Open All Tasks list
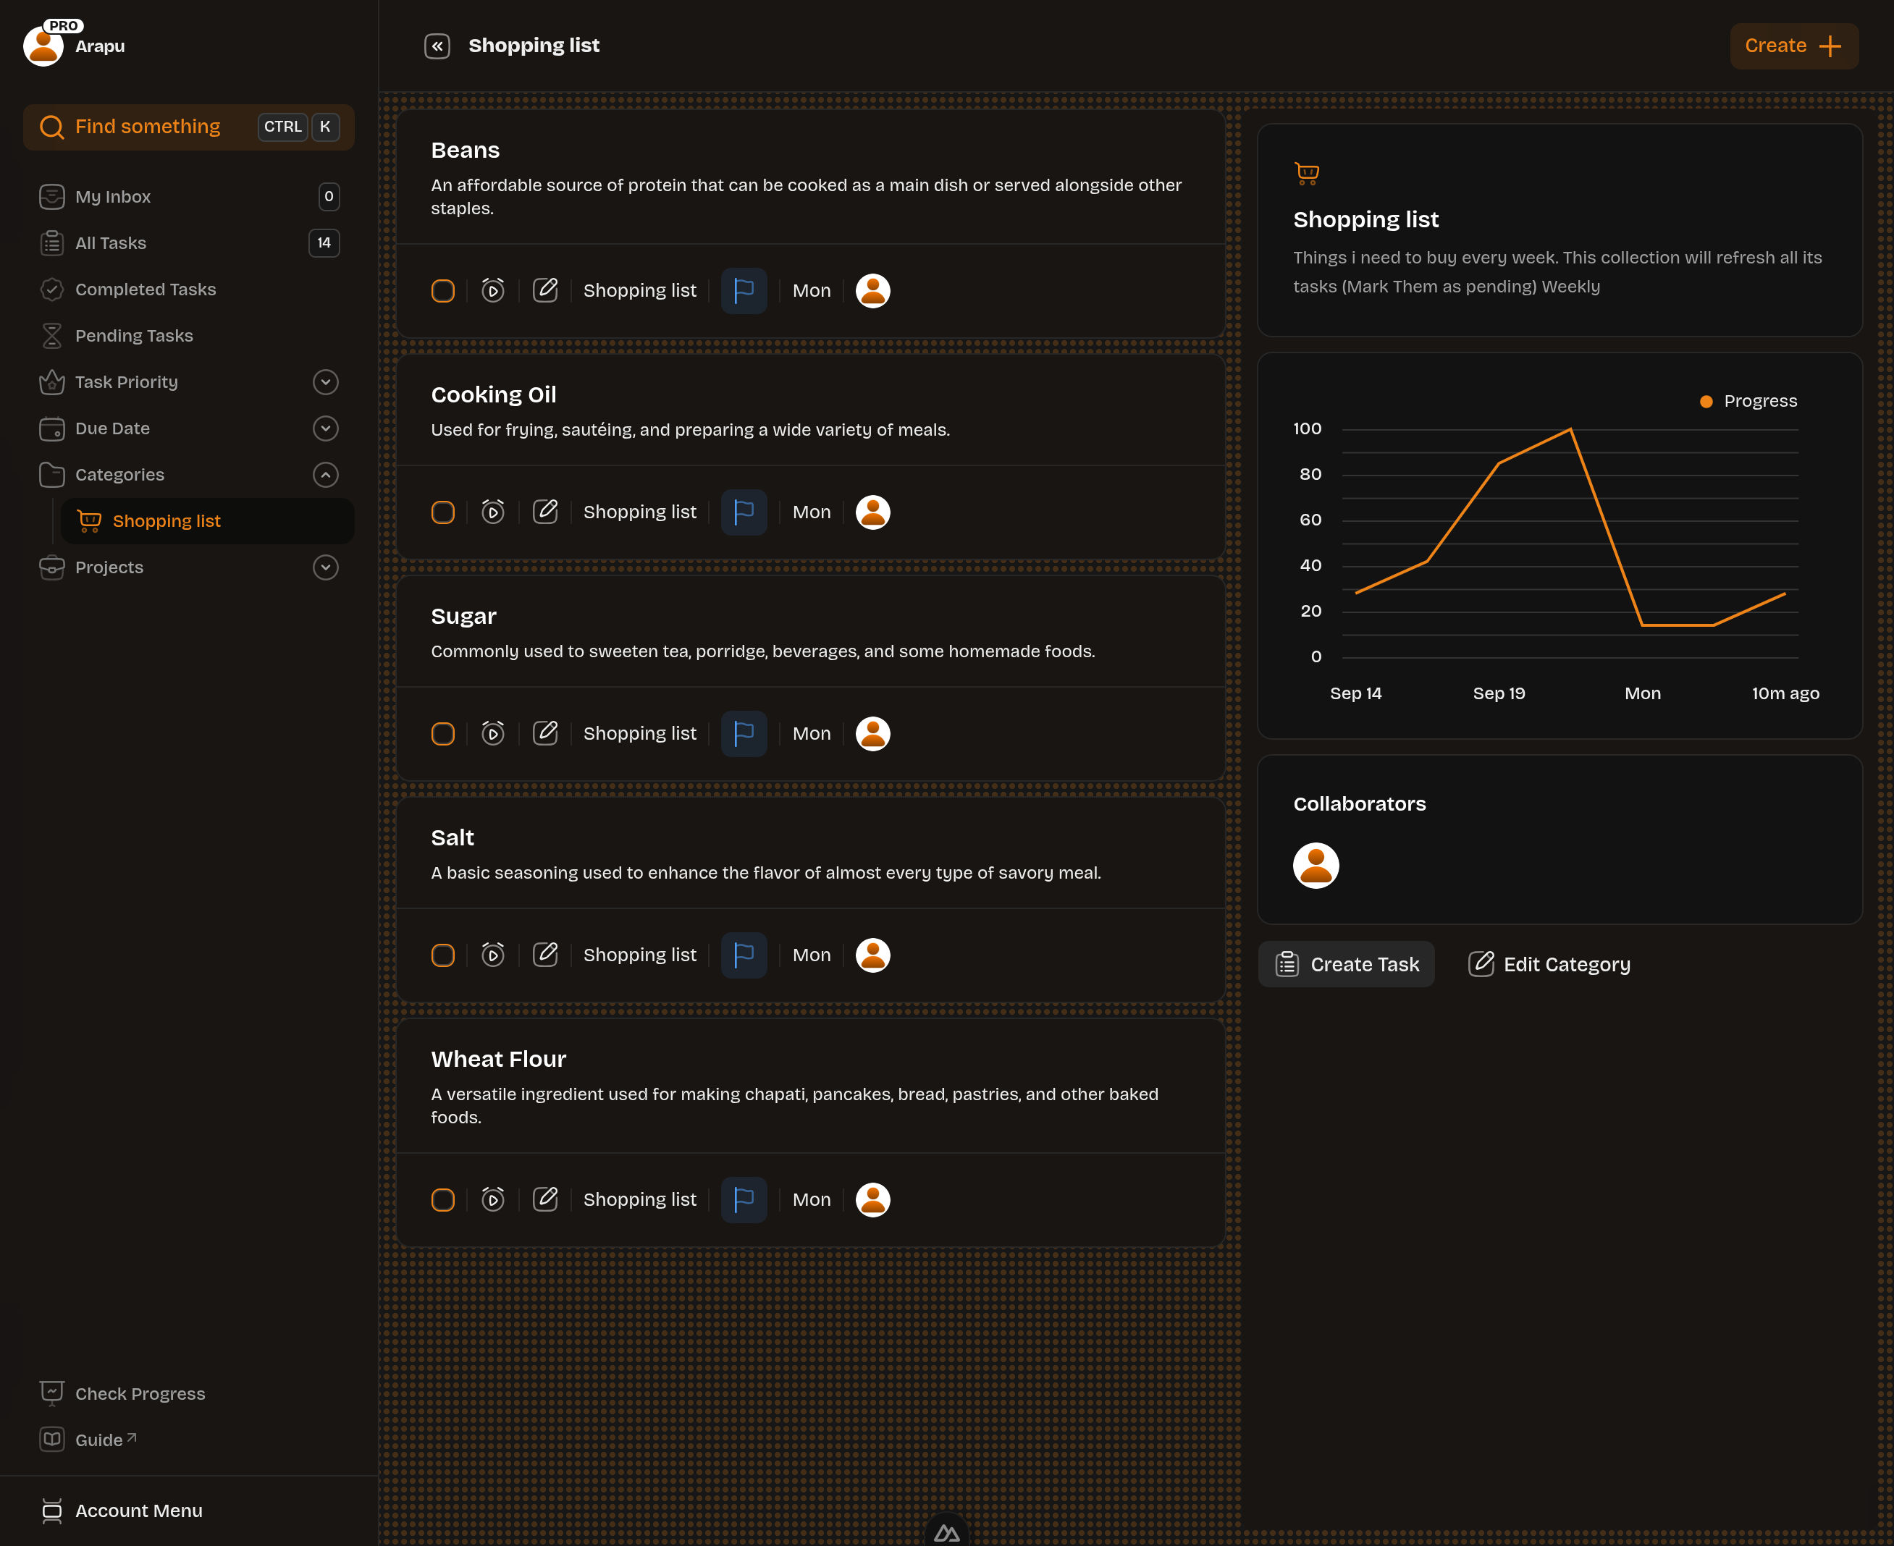Image resolution: width=1894 pixels, height=1546 pixels. click(x=189, y=243)
